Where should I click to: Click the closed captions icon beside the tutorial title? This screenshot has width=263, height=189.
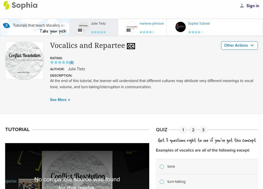(131, 46)
